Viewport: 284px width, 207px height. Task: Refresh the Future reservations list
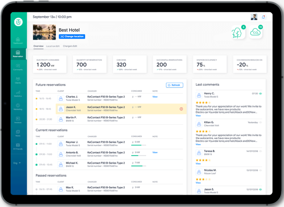point(174,85)
